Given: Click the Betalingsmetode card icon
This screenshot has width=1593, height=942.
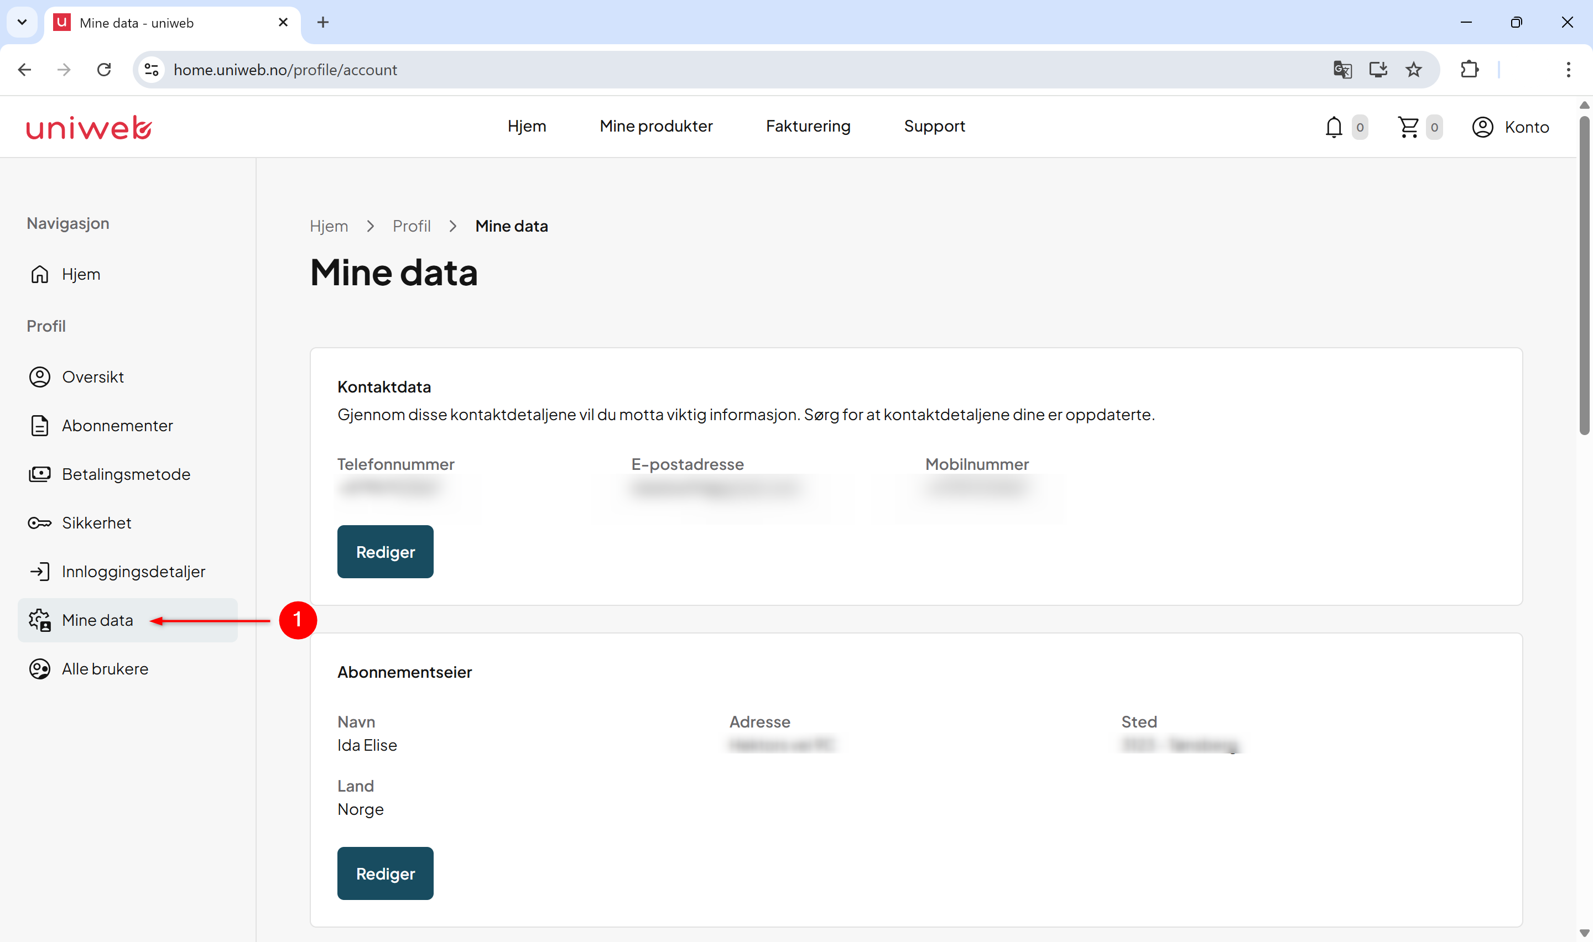Looking at the screenshot, I should pyautogui.click(x=39, y=474).
